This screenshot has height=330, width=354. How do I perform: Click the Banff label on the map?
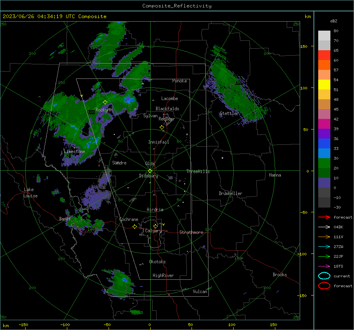pyautogui.click(x=65, y=219)
